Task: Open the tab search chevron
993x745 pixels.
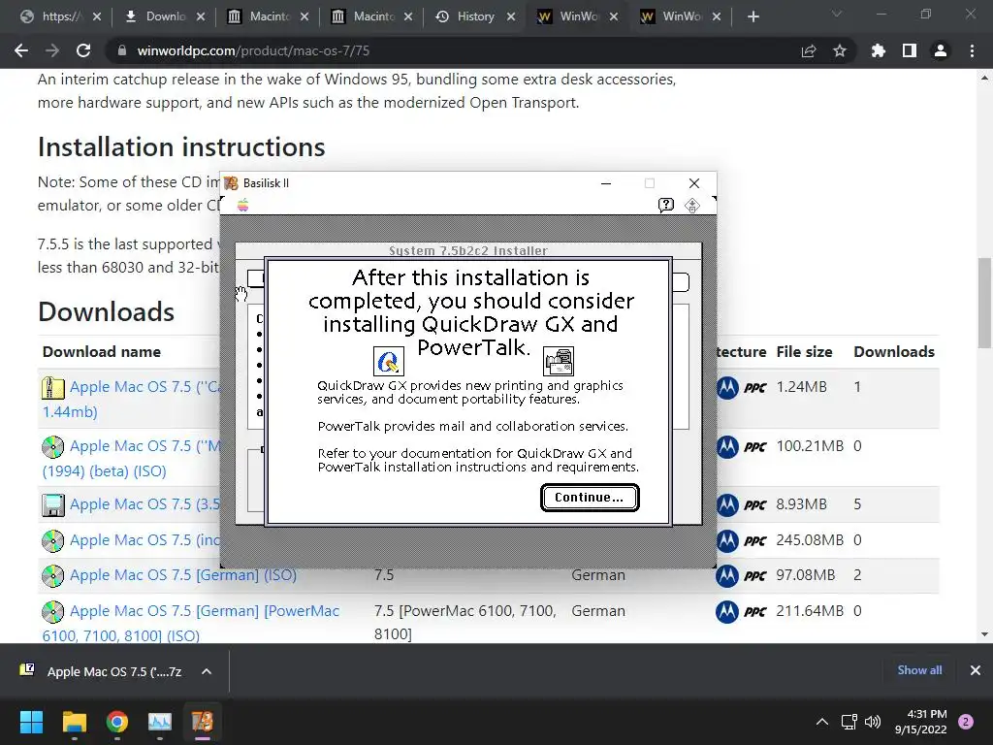Action: (836, 14)
